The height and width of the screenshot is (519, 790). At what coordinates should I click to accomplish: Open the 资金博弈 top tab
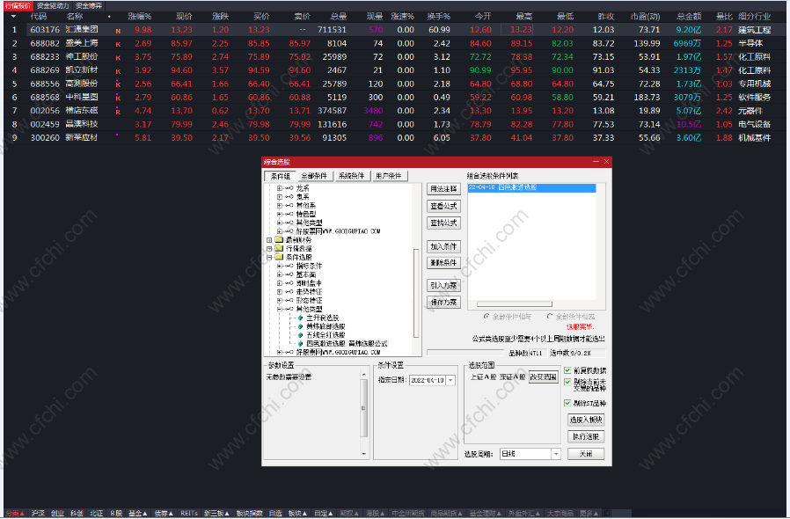[x=89, y=6]
